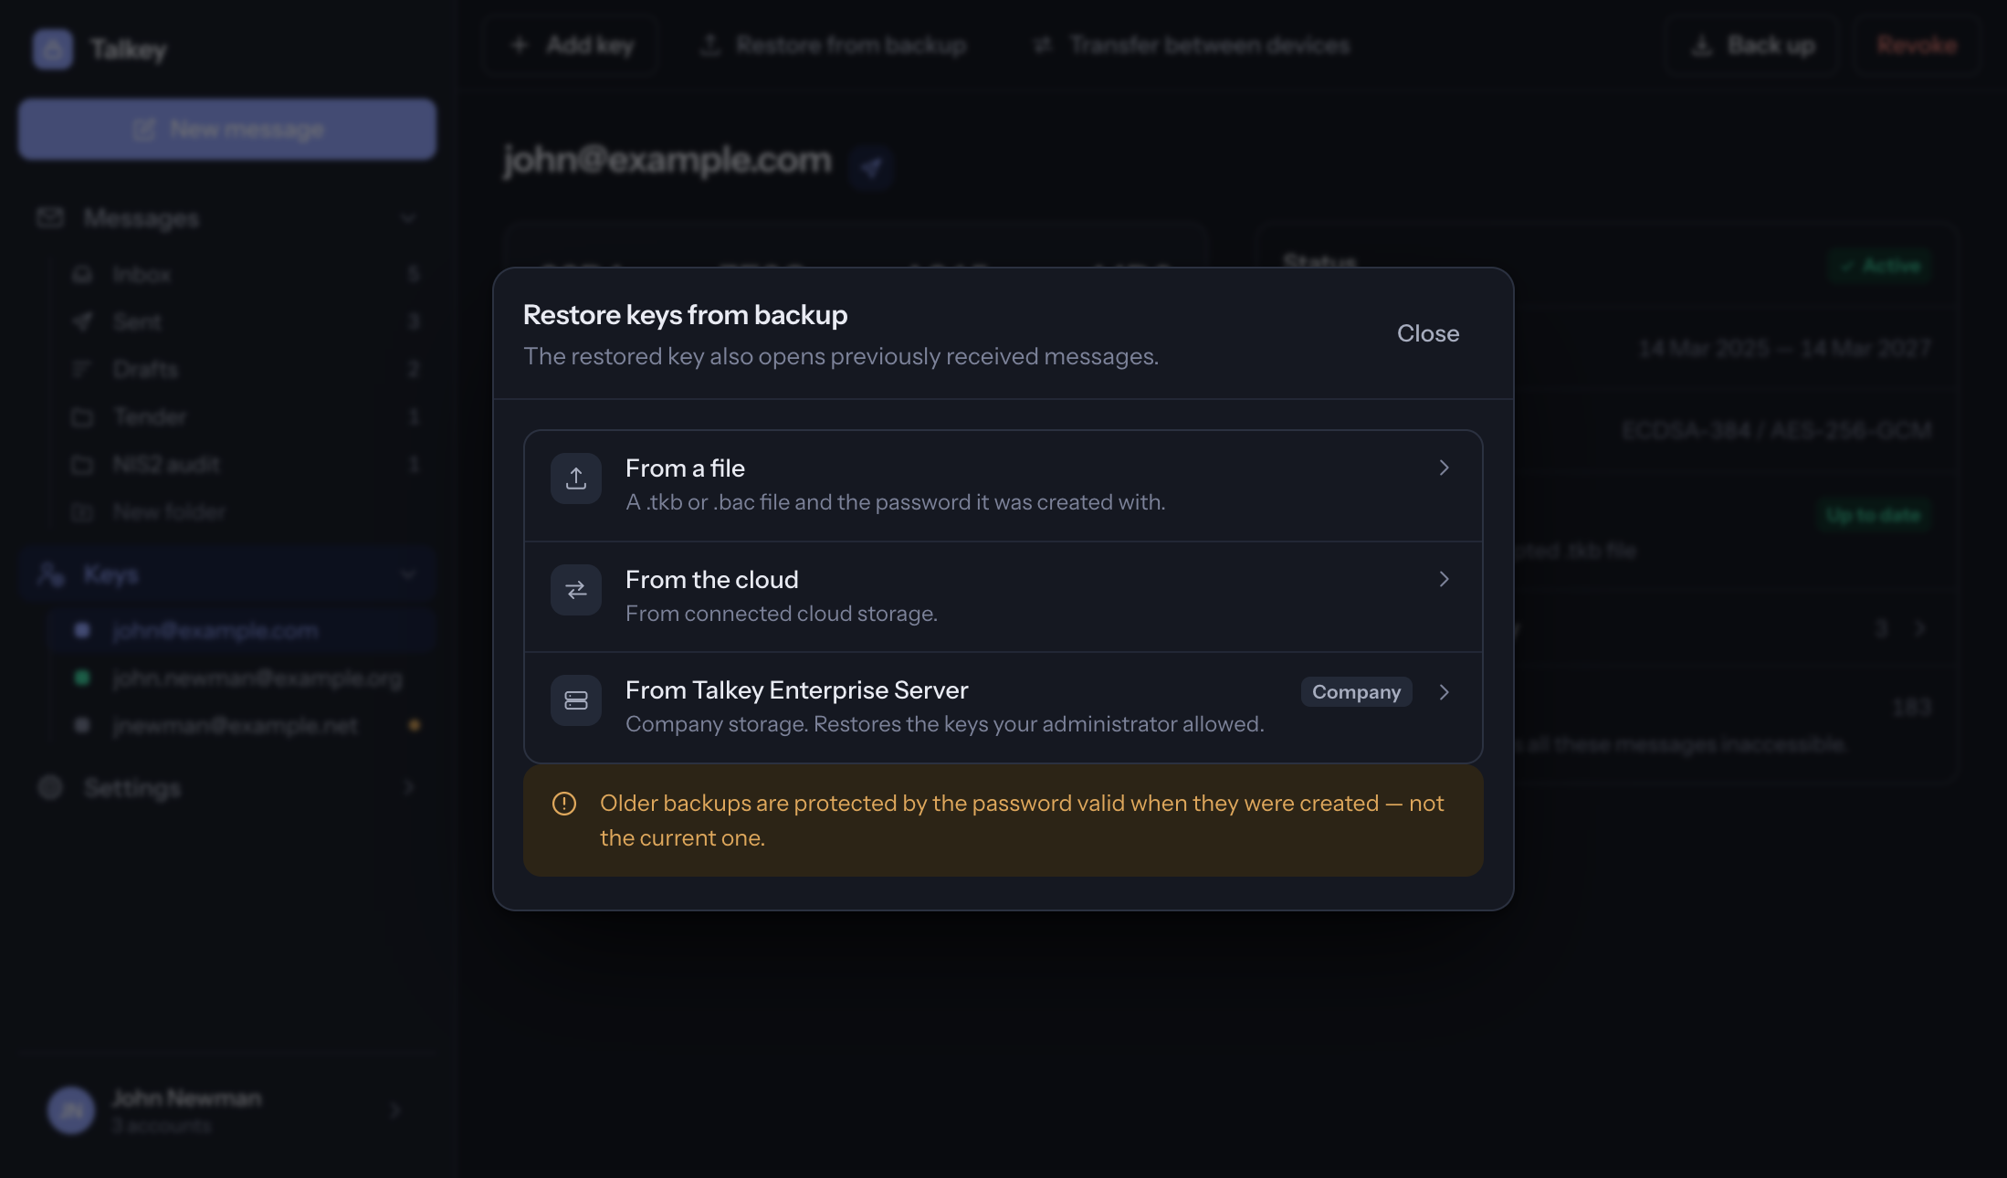Click the Keys person icon in sidebar

pyautogui.click(x=51, y=574)
